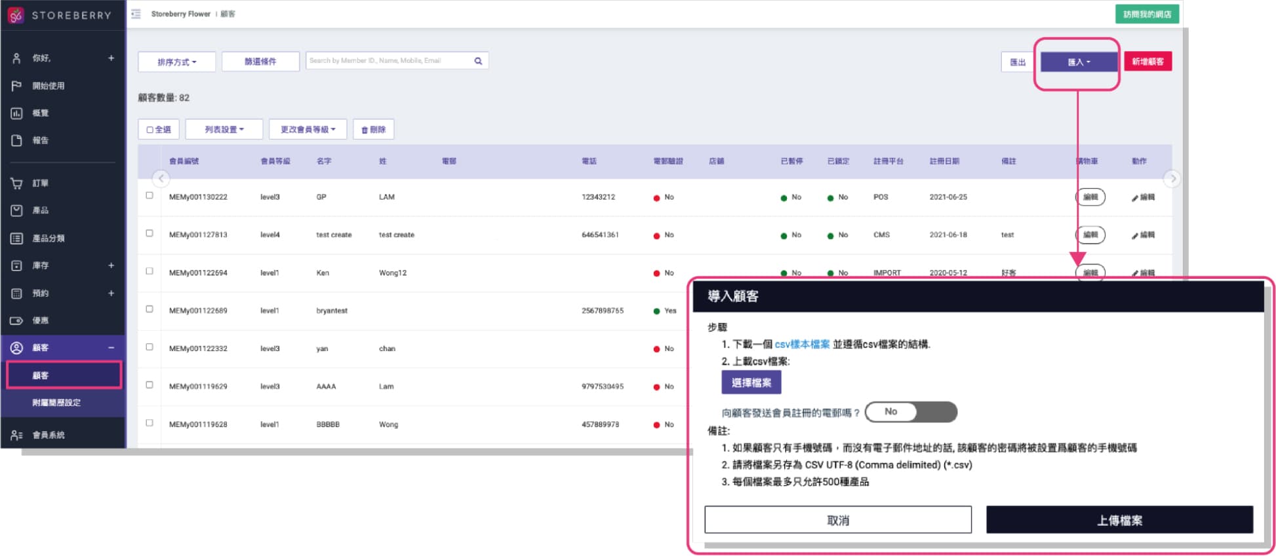Click pencil 編輯 action for MEMy001122694
Image resolution: width=1276 pixels, height=556 pixels.
pyautogui.click(x=1143, y=273)
